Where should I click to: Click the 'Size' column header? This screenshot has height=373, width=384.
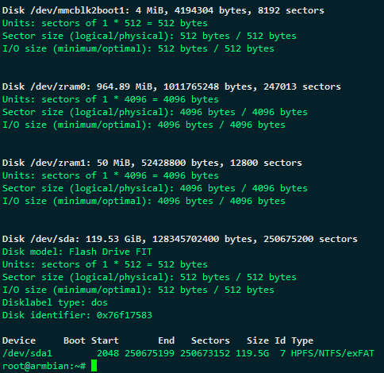(x=258, y=340)
